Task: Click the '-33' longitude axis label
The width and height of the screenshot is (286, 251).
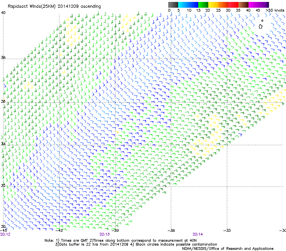Action: [x=227, y=231]
